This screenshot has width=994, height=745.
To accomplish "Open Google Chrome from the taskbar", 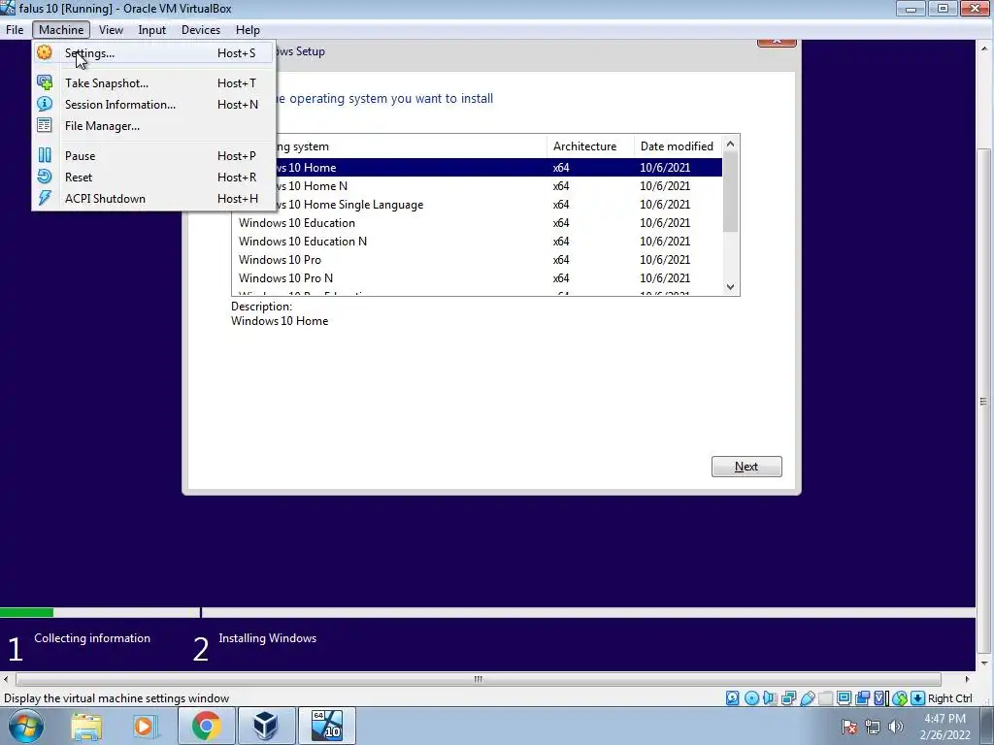I will tap(206, 726).
